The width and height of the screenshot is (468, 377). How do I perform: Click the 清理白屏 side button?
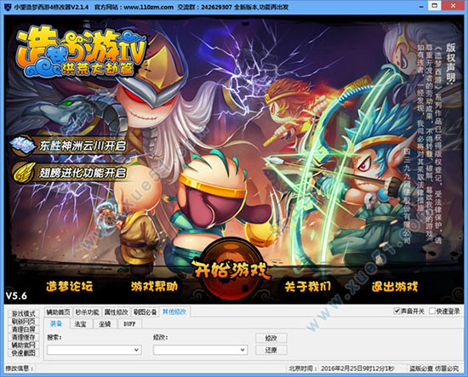tap(24, 329)
